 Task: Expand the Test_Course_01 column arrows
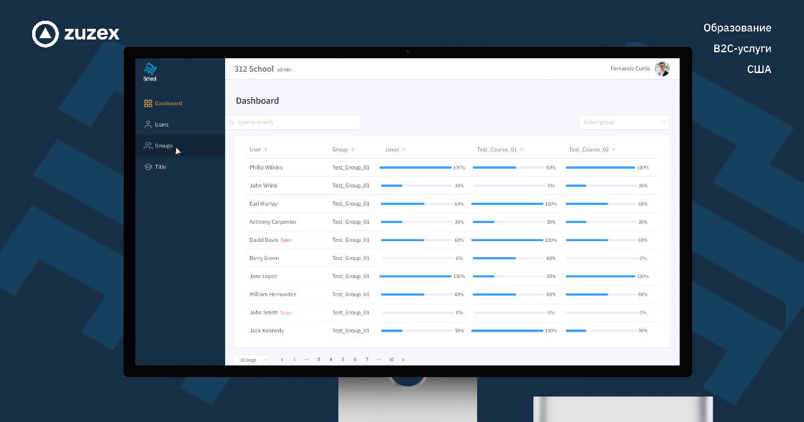522,150
